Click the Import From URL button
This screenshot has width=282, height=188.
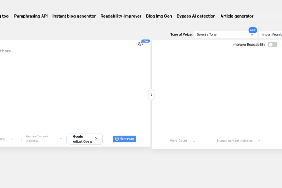(271, 34)
